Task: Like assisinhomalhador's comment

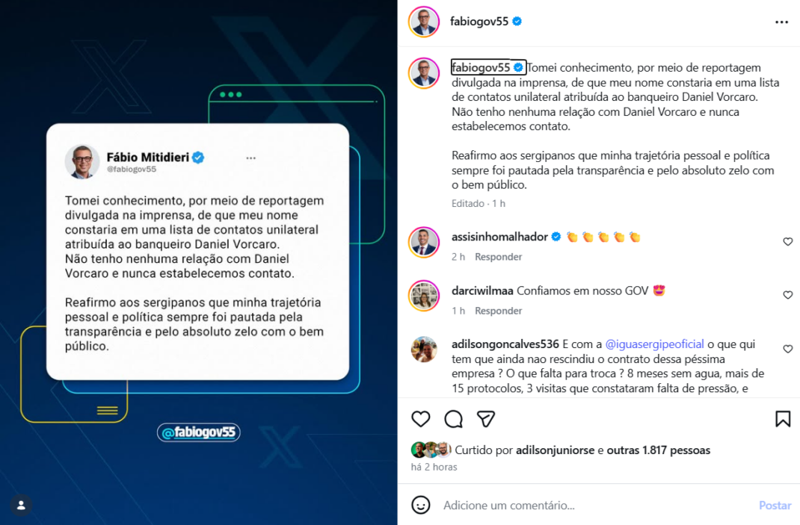Action: click(788, 242)
